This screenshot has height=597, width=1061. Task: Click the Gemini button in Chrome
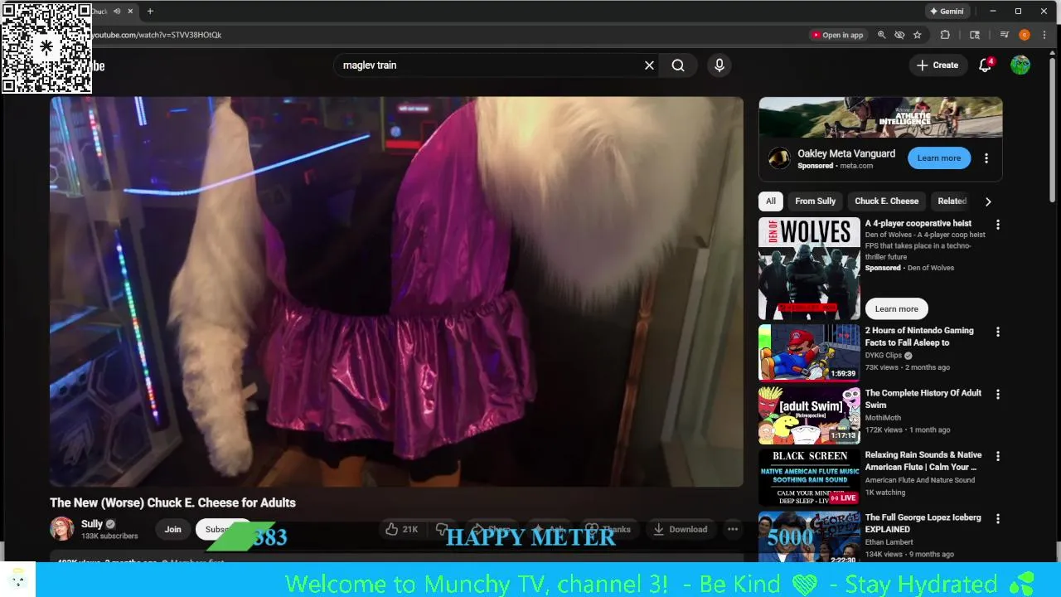(947, 12)
